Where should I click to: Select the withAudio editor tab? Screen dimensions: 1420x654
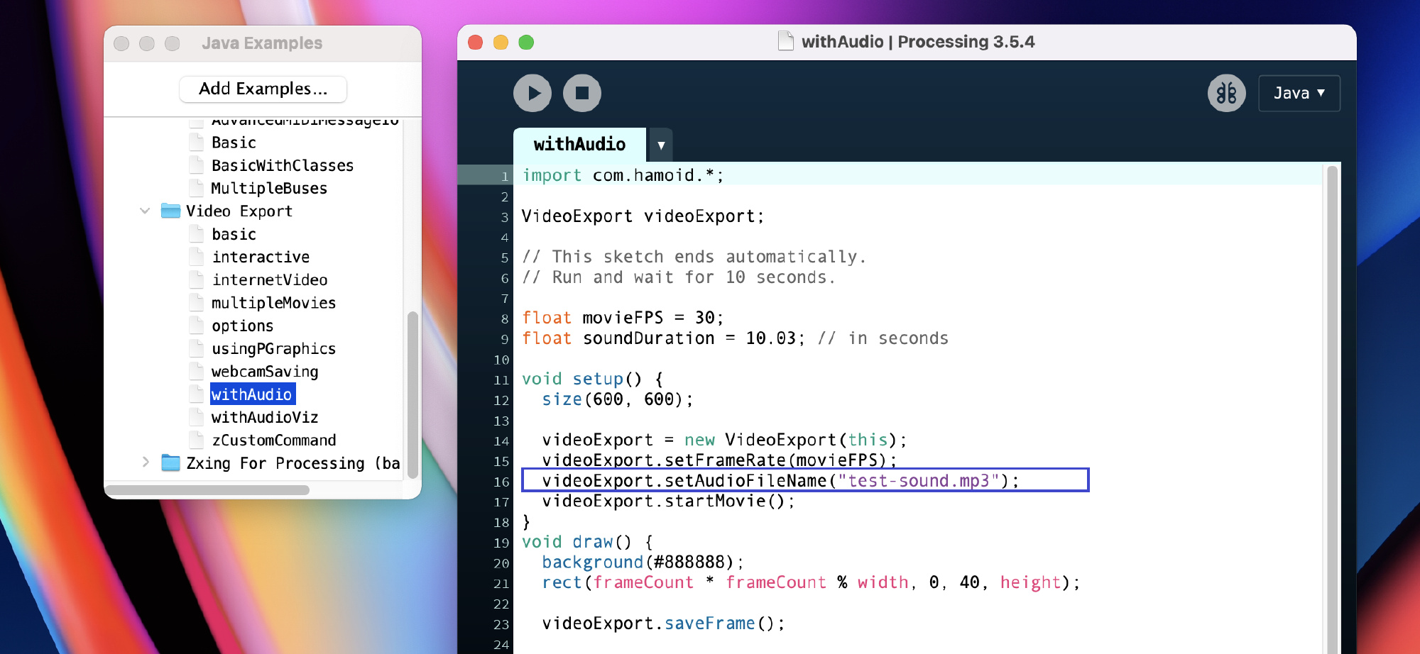coord(579,145)
